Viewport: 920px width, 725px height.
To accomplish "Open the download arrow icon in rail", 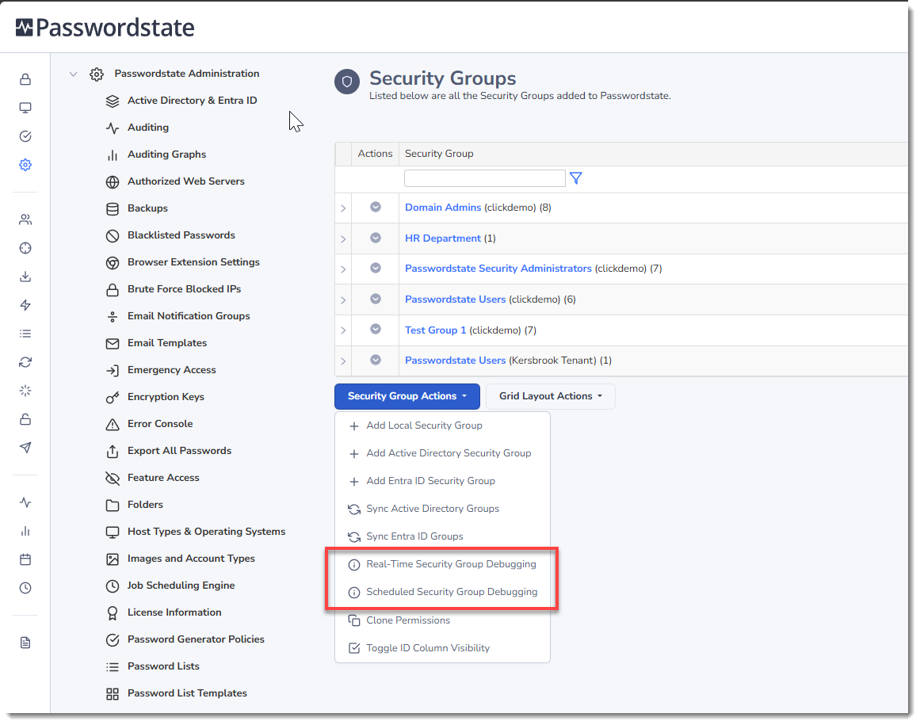I will pos(25,277).
